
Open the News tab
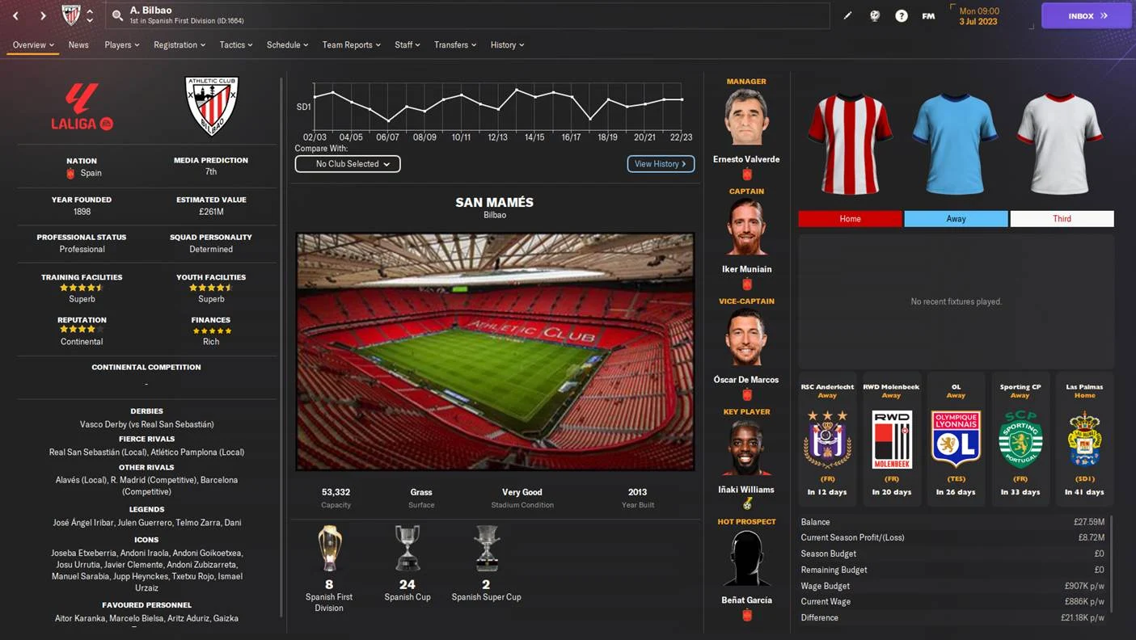click(78, 44)
